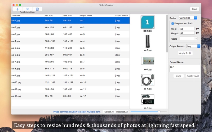Click the Height input field
This screenshot has width=212, height=132.
[187, 33]
